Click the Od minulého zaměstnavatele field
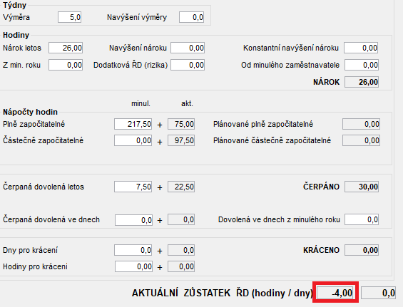 [362, 65]
